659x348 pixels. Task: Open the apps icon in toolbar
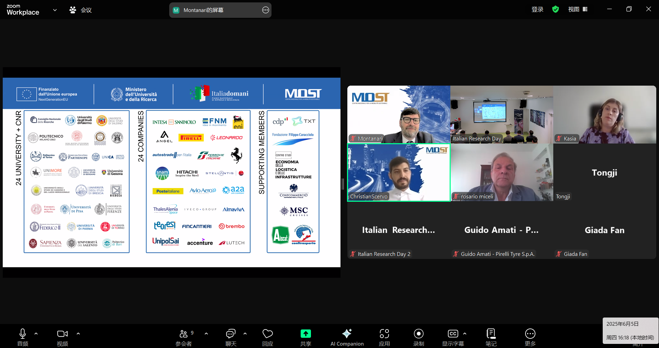click(x=384, y=334)
